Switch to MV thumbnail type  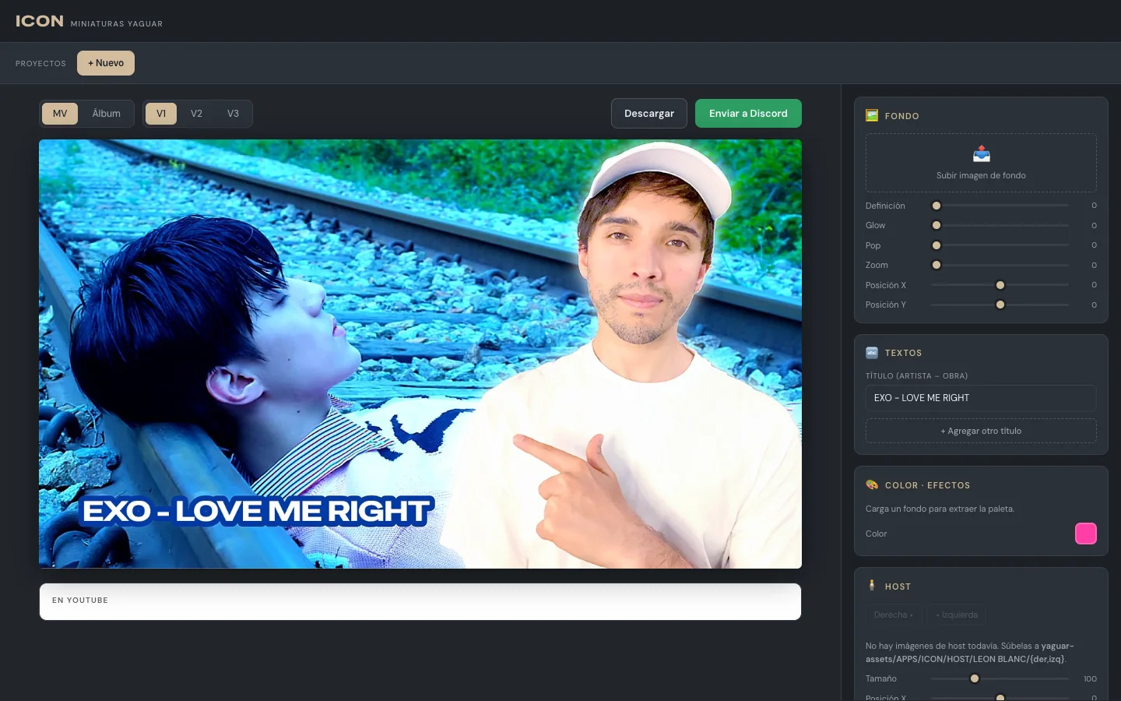[x=60, y=114]
